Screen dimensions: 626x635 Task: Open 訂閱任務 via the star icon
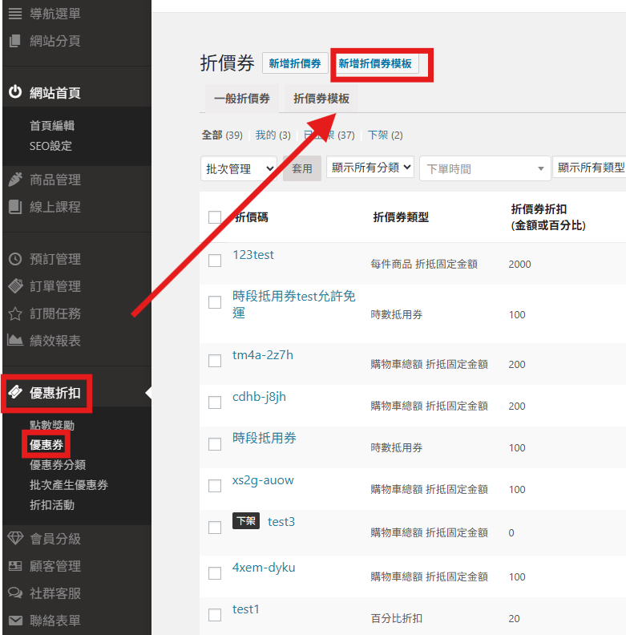14,313
